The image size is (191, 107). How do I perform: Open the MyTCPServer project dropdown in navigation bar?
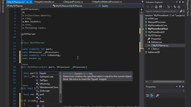[x=50, y=6]
